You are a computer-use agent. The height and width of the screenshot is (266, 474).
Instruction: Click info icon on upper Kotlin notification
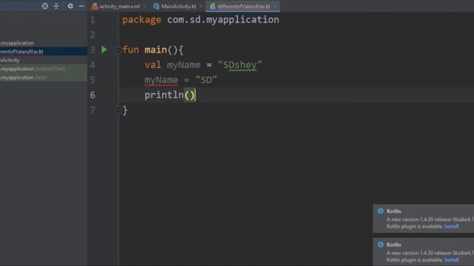coord(381,211)
